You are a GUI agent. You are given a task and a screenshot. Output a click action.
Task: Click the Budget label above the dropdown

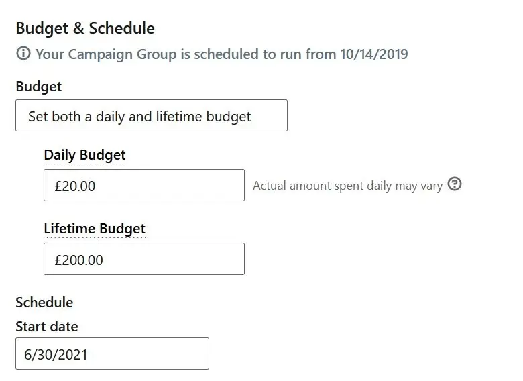[x=38, y=87]
